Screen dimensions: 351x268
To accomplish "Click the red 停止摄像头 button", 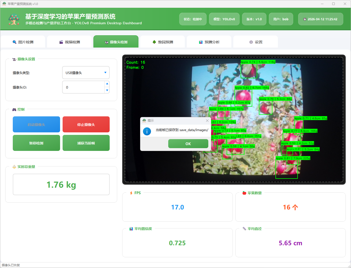I will [x=86, y=124].
